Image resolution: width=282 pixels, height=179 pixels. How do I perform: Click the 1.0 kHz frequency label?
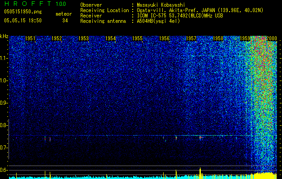4,81
